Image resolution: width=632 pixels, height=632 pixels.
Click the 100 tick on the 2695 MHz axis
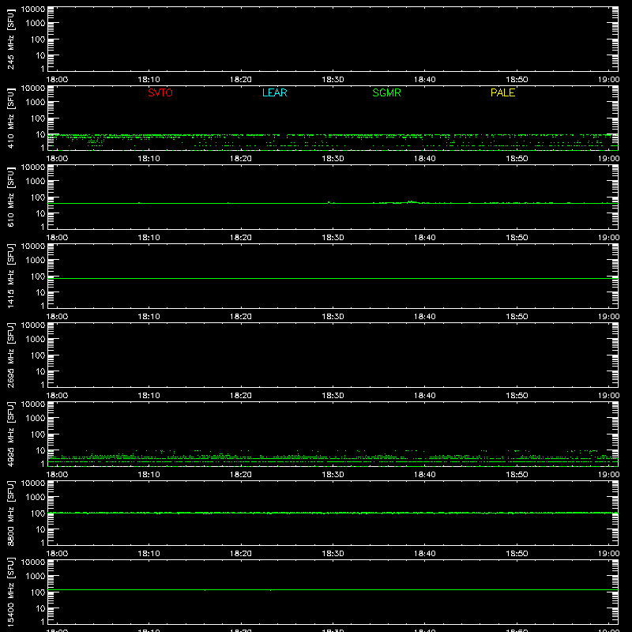(38, 355)
